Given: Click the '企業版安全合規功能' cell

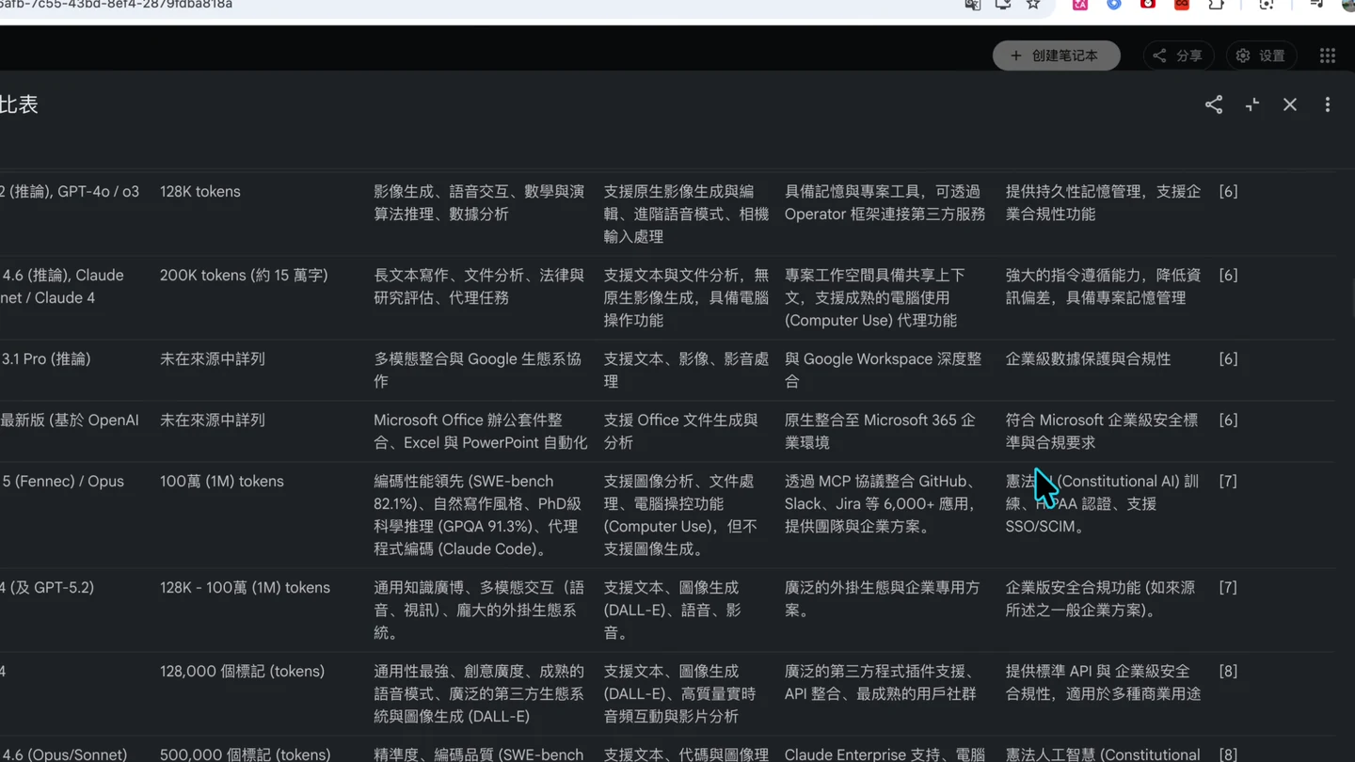Looking at the screenshot, I should tap(1100, 598).
